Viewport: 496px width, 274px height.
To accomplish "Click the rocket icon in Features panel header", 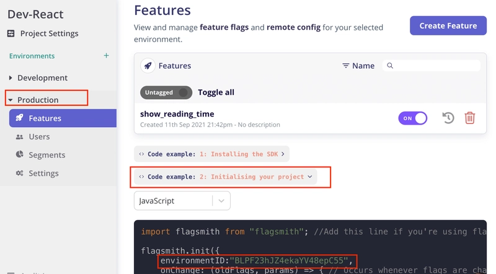I will click(x=148, y=66).
